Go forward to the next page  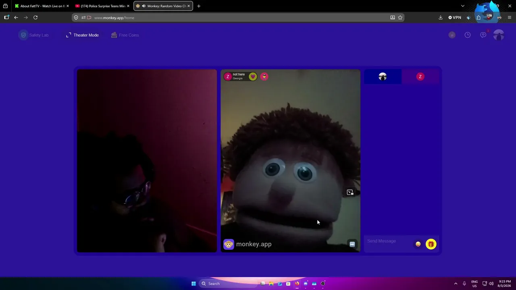pyautogui.click(x=26, y=17)
